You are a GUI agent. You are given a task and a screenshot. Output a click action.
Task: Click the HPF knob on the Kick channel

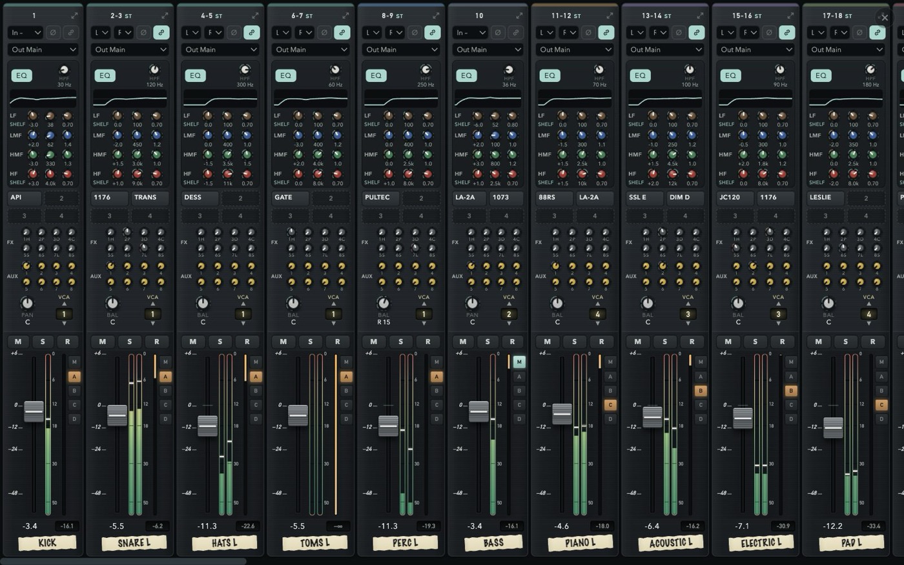[x=64, y=70]
